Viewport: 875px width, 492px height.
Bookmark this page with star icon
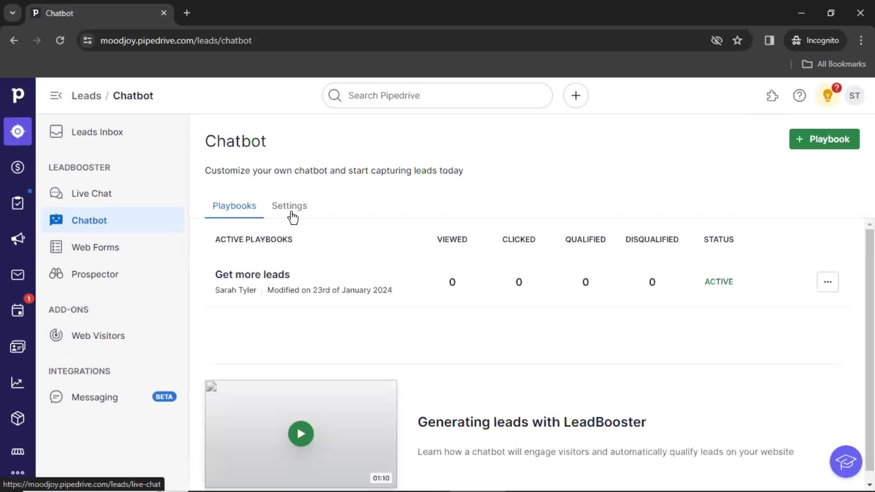click(x=737, y=41)
